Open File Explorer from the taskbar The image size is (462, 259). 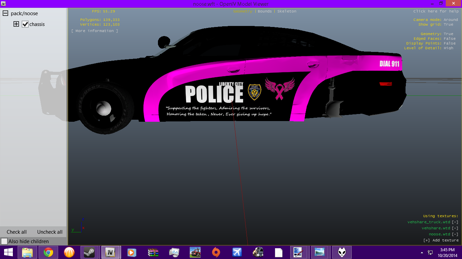pyautogui.click(x=27, y=252)
